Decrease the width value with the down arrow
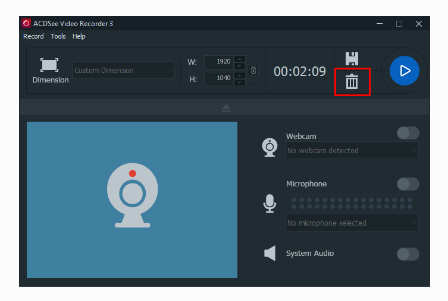 click(239, 66)
